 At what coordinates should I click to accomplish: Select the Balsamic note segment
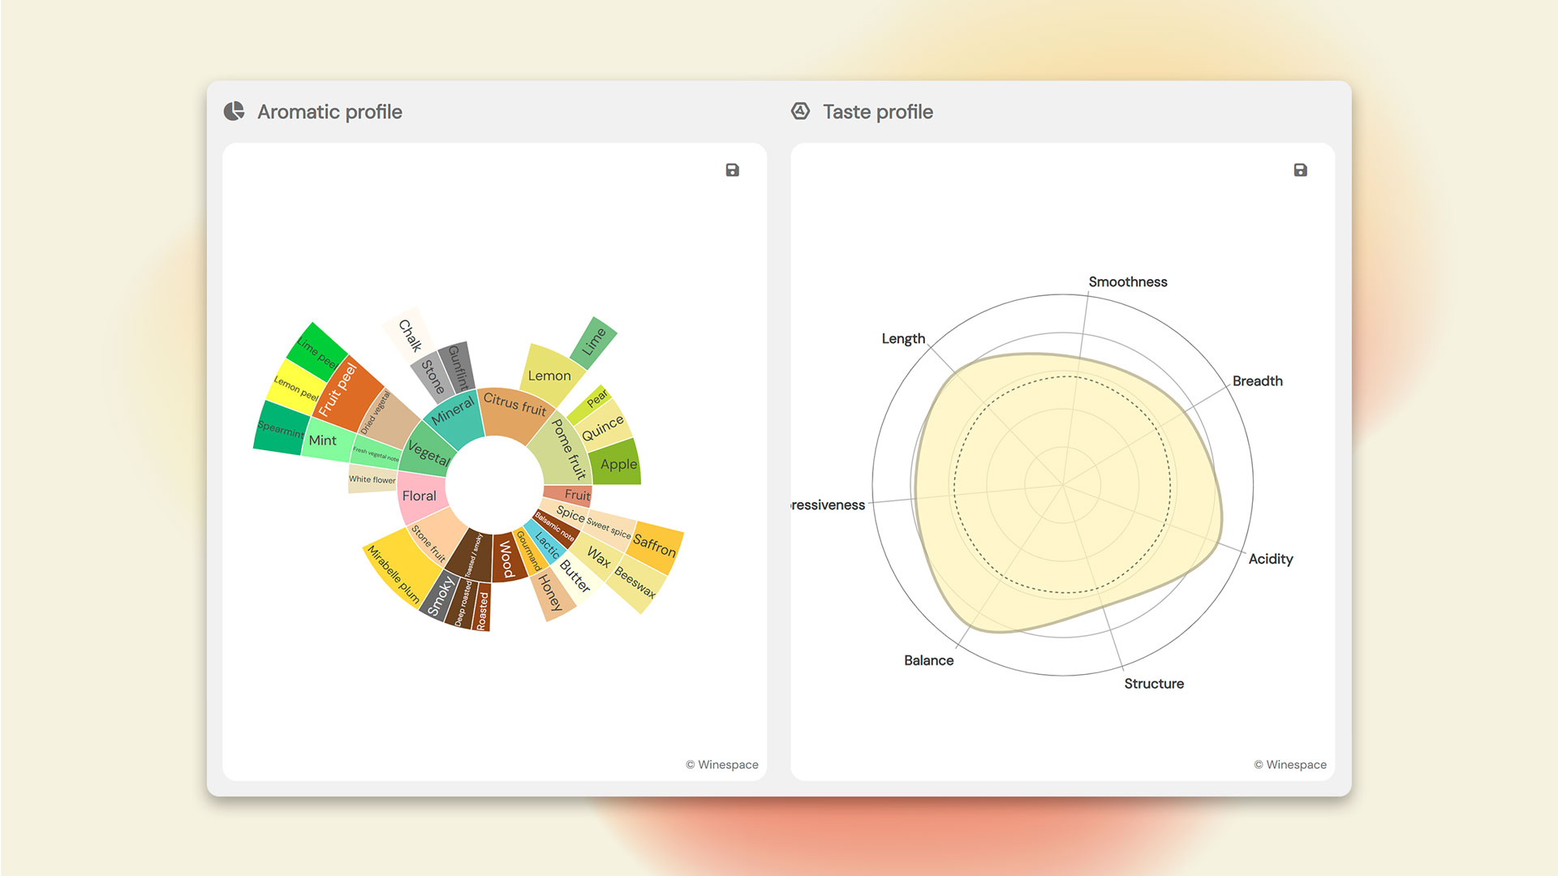(x=557, y=527)
